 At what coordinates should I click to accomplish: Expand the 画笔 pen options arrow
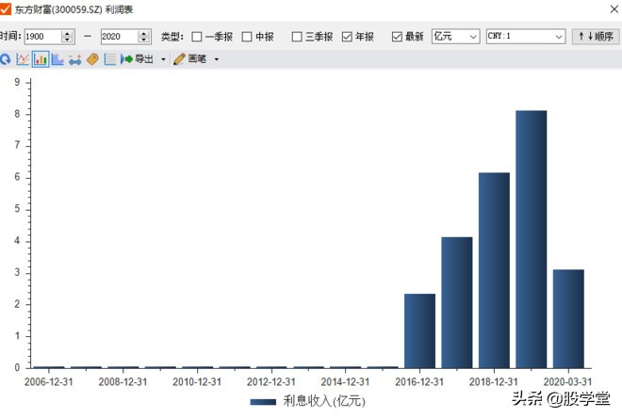[216, 60]
